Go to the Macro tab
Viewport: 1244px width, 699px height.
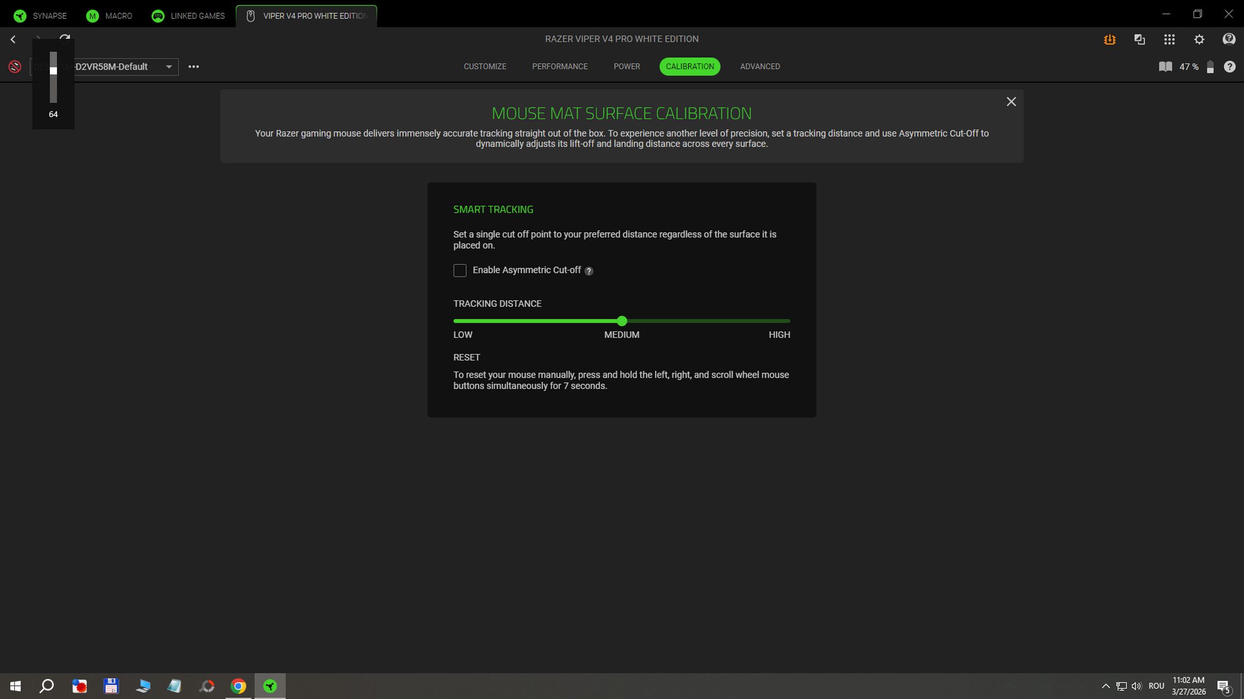pyautogui.click(x=109, y=16)
